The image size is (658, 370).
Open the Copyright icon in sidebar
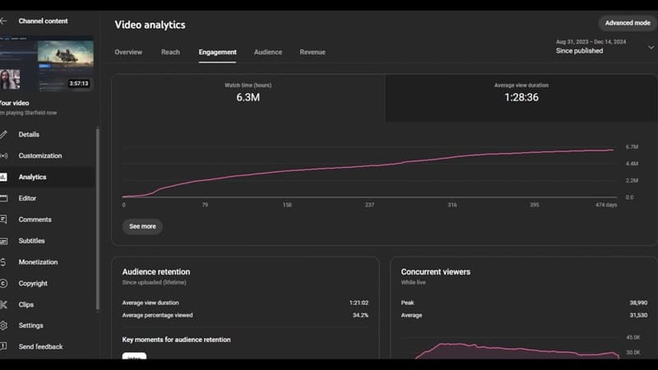click(x=3, y=284)
